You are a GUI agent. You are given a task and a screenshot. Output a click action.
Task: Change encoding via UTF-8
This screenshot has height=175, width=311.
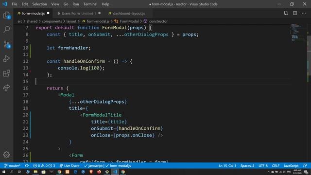point(263,166)
